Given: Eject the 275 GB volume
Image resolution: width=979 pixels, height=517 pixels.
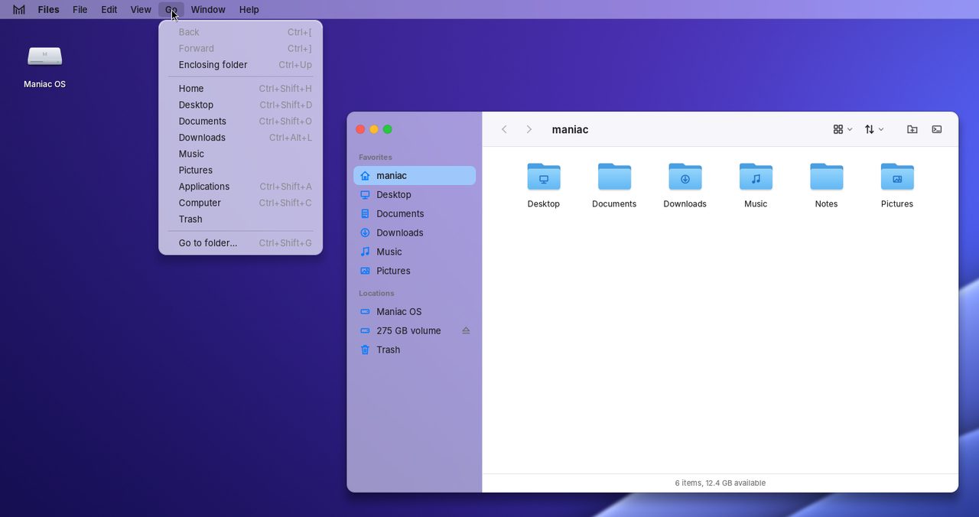Looking at the screenshot, I should pyautogui.click(x=466, y=331).
